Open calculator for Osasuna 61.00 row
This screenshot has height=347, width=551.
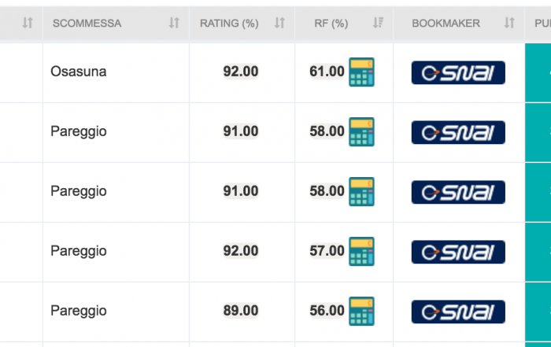[361, 72]
